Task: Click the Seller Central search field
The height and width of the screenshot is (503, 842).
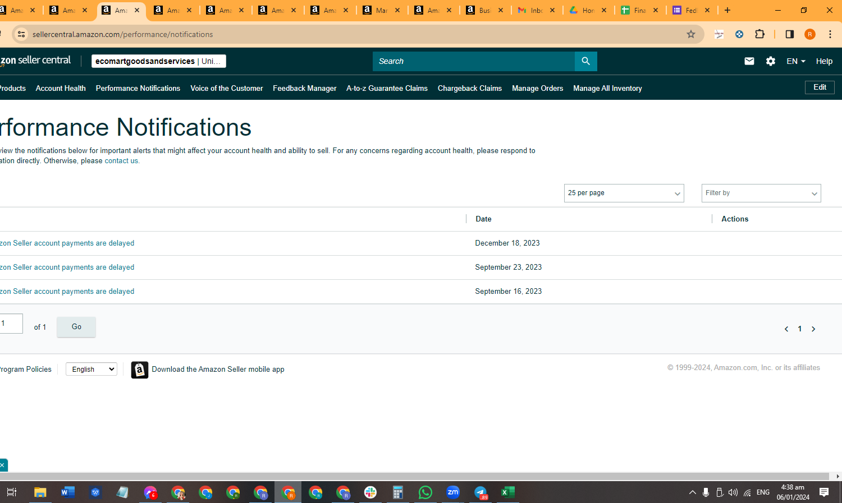Action: click(474, 61)
